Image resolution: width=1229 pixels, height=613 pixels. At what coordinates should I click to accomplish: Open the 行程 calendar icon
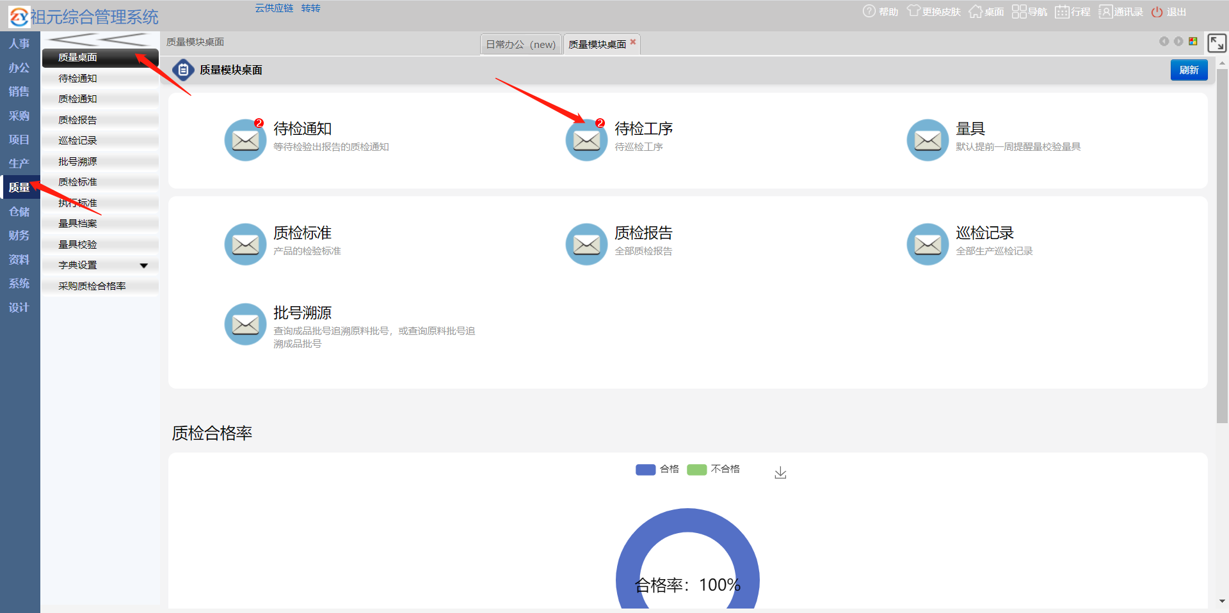tap(1062, 12)
